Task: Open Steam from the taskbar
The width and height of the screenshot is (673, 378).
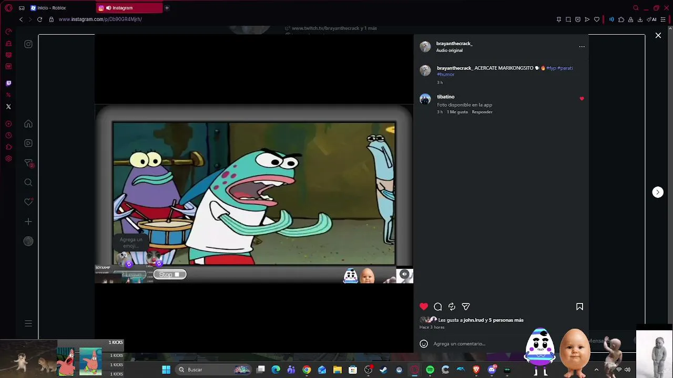Action: pos(383,370)
